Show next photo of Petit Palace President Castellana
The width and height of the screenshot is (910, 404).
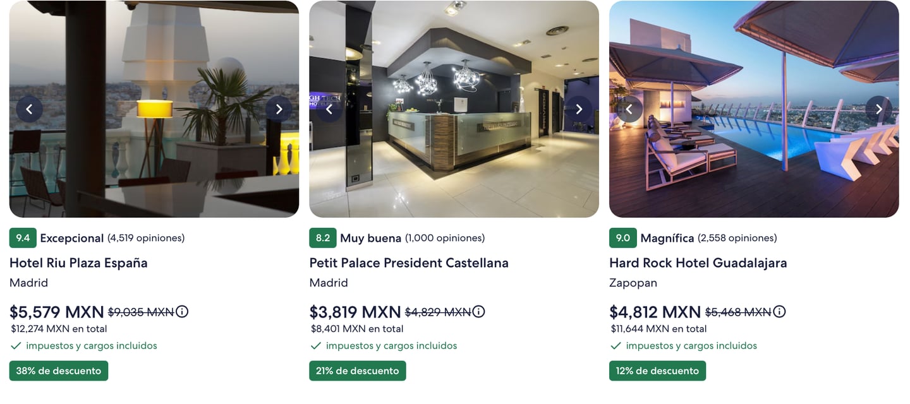click(x=578, y=109)
